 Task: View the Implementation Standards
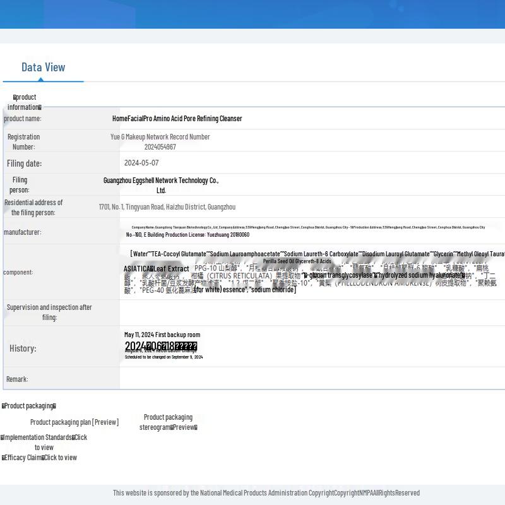tap(44, 442)
